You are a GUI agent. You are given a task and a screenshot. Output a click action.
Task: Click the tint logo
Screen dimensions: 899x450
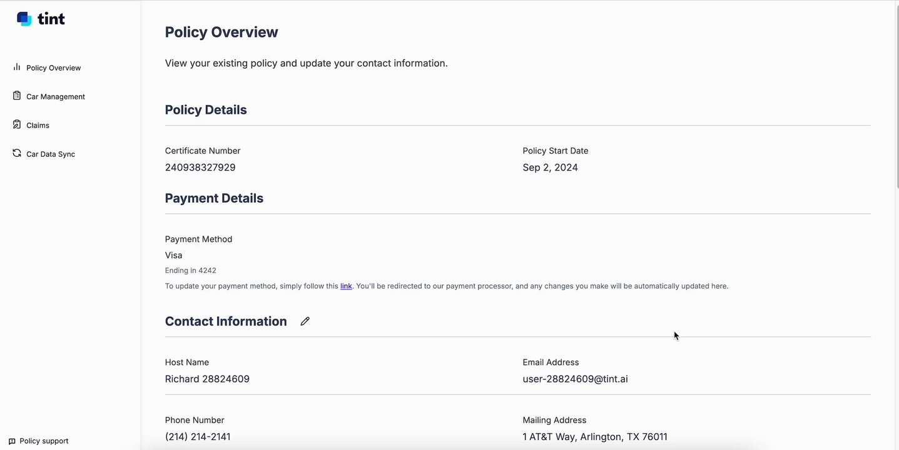41,19
